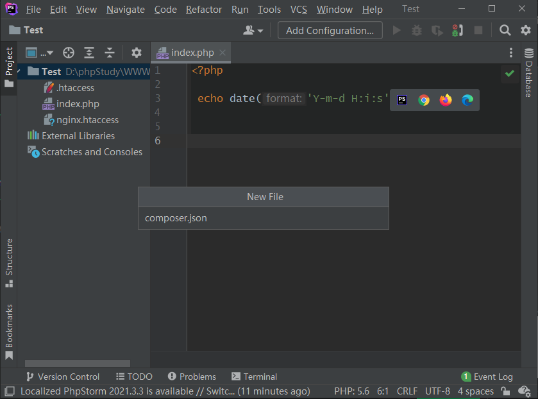Click the New File name input field
The height and width of the screenshot is (399, 538).
[x=264, y=218]
